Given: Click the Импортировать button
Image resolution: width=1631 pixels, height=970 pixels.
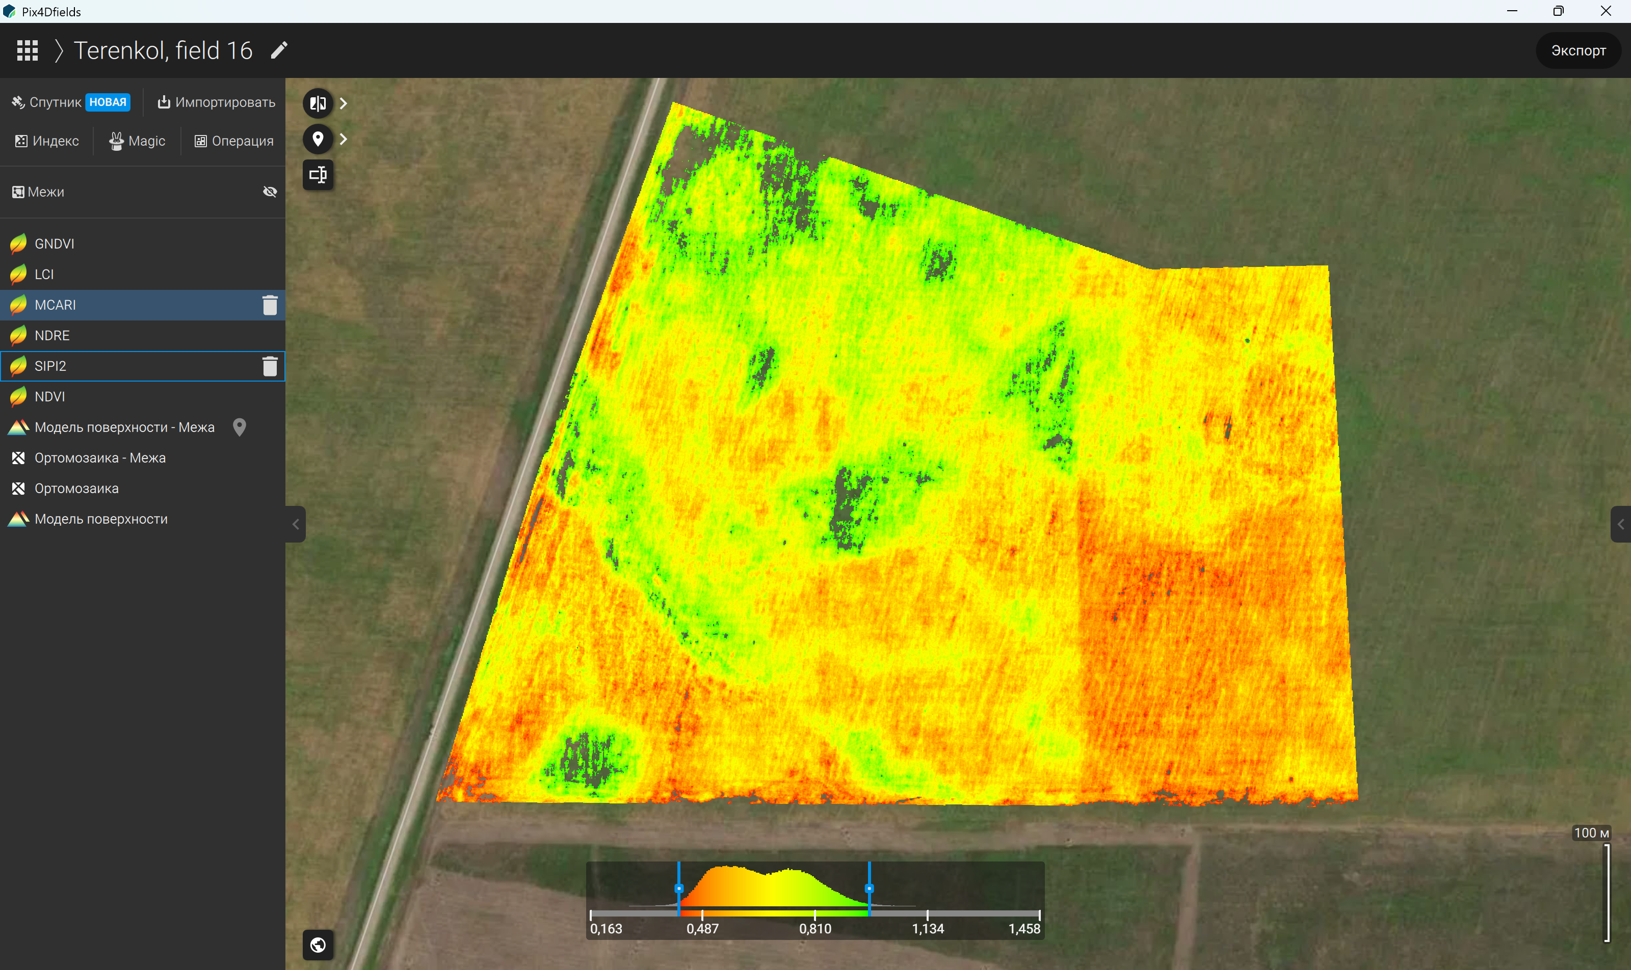Looking at the screenshot, I should (216, 102).
